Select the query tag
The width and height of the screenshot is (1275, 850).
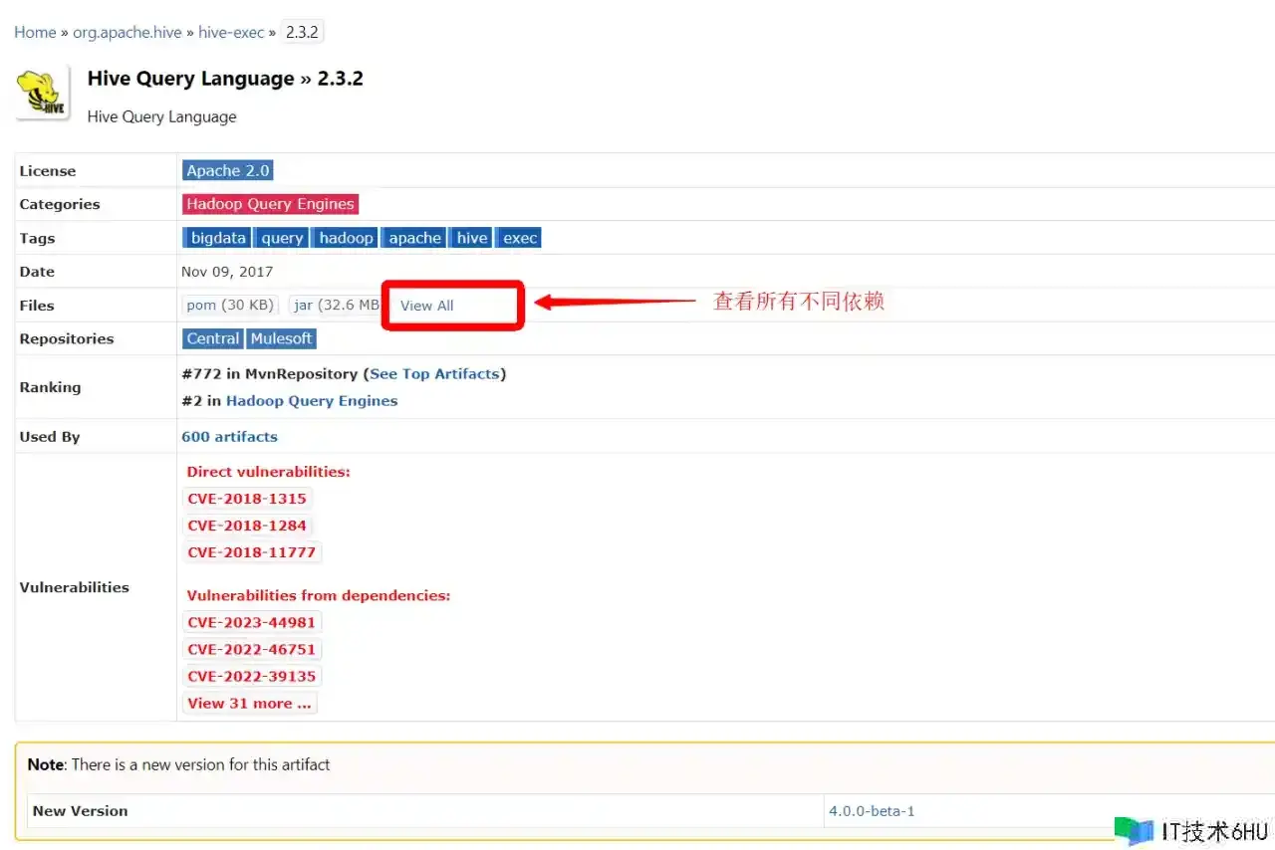click(282, 238)
